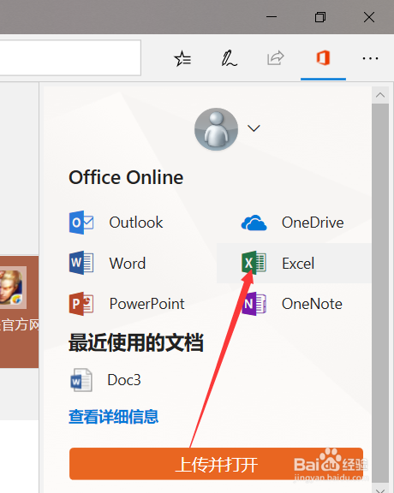Open Outlook from Office Online list
Image resolution: width=394 pixels, height=493 pixels.
coord(136,223)
